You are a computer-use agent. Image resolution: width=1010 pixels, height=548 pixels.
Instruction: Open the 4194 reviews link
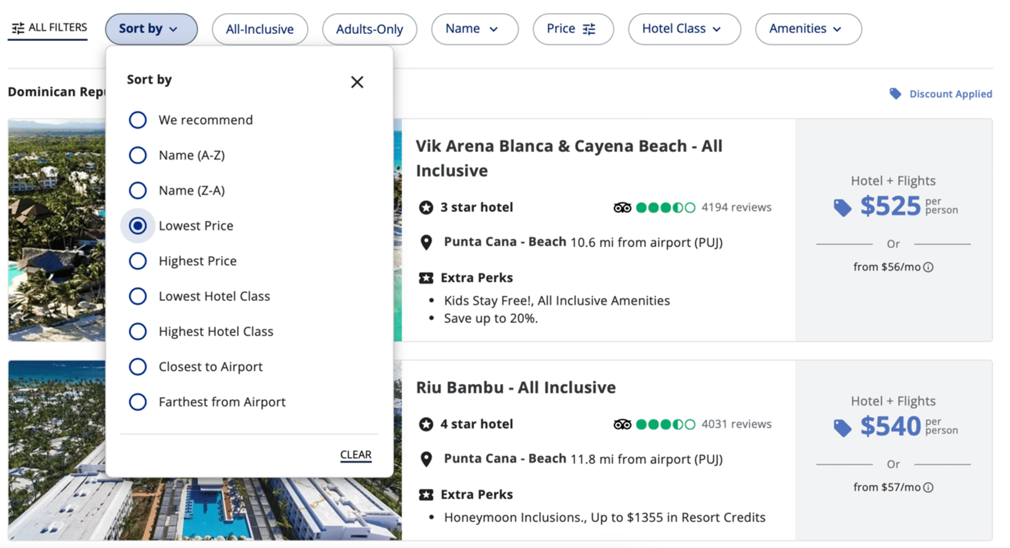click(736, 207)
